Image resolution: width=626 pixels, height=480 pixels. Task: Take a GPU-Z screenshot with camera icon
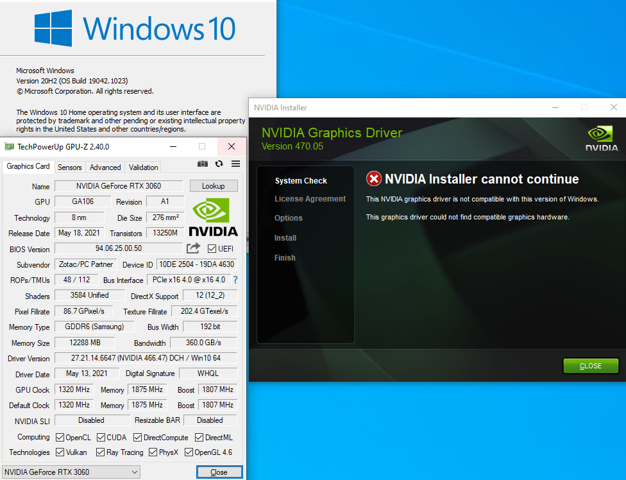point(203,164)
